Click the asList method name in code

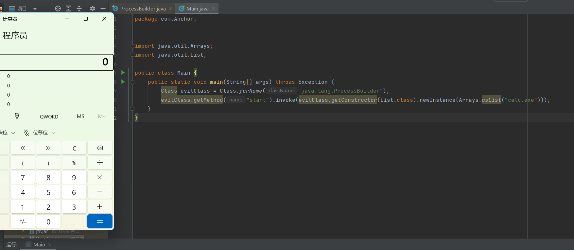click(x=491, y=100)
